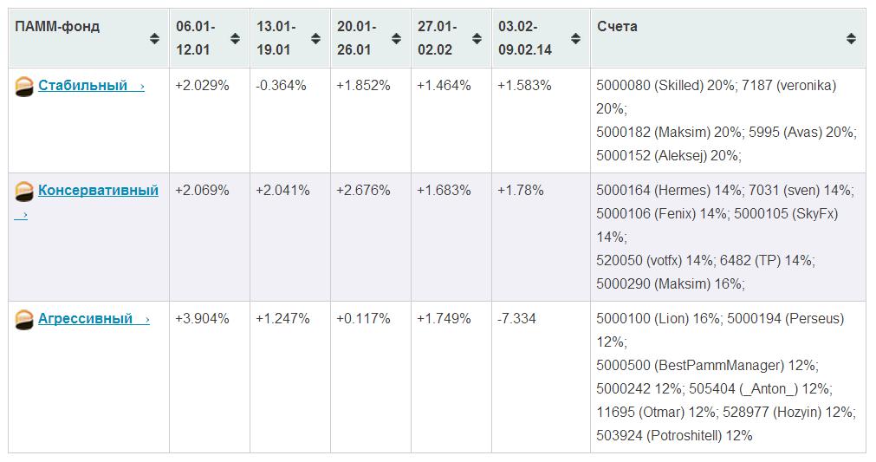This screenshot has height=462, width=876.
Task: Click the arrow below Консервативный link
Action: click(x=22, y=214)
